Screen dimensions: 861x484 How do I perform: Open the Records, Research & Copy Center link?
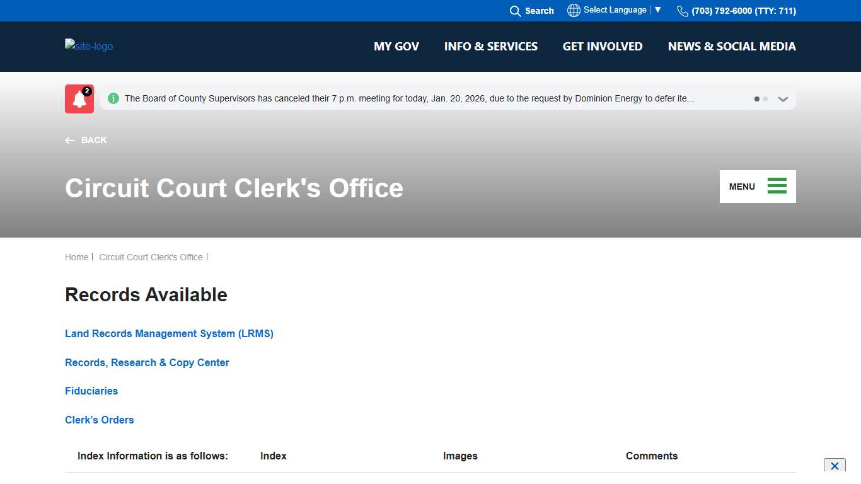click(147, 362)
